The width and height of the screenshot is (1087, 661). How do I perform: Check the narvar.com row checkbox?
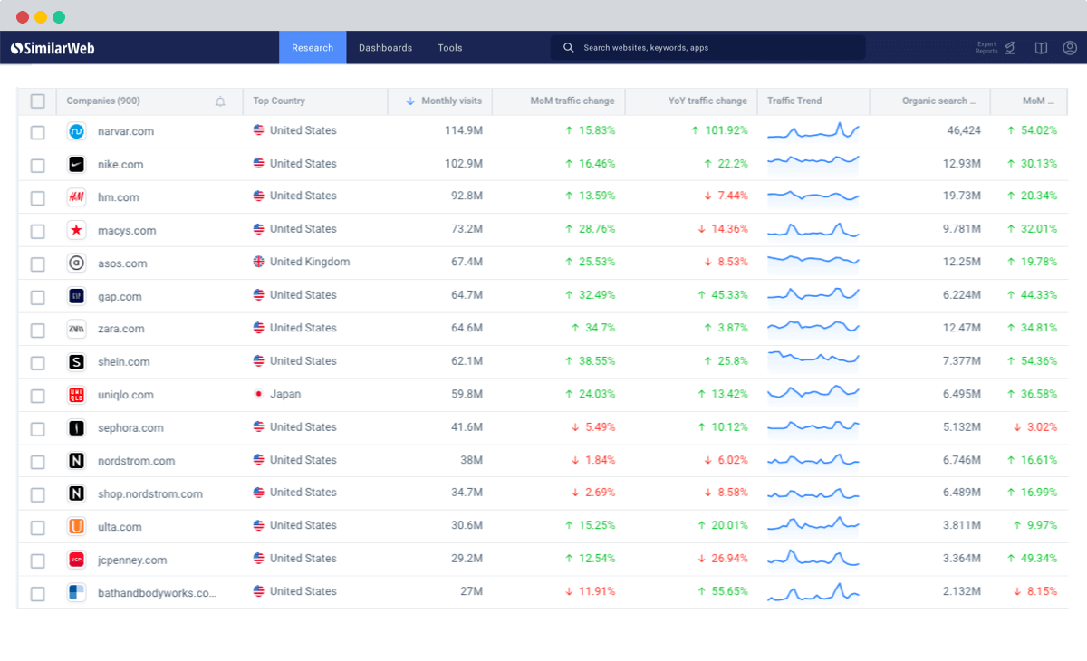click(x=37, y=132)
